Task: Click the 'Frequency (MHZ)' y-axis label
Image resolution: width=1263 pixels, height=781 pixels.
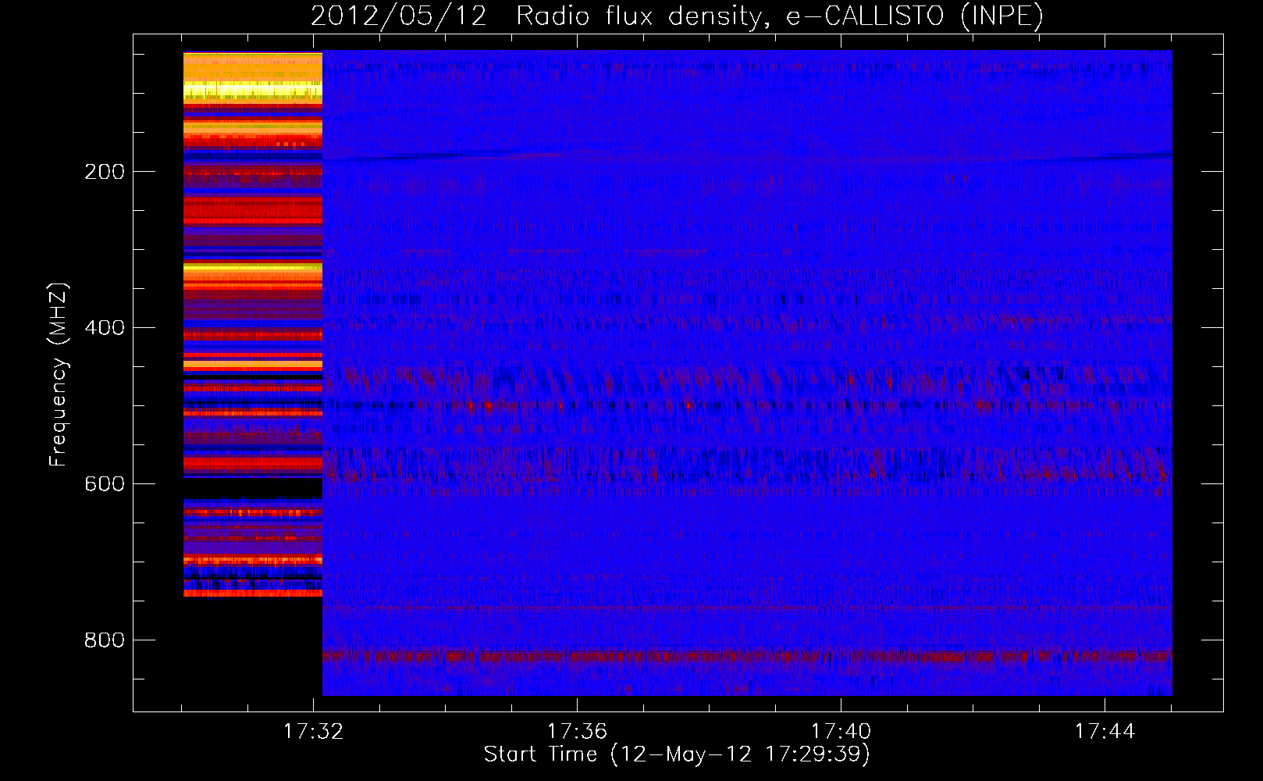Action: pos(59,375)
